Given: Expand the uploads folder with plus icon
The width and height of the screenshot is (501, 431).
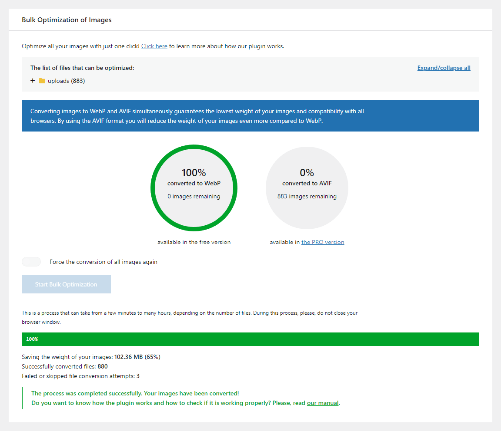Looking at the screenshot, I should (x=33, y=81).
